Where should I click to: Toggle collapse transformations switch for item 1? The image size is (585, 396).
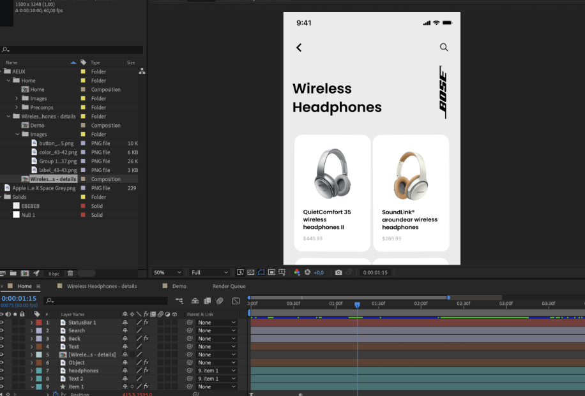click(x=132, y=386)
